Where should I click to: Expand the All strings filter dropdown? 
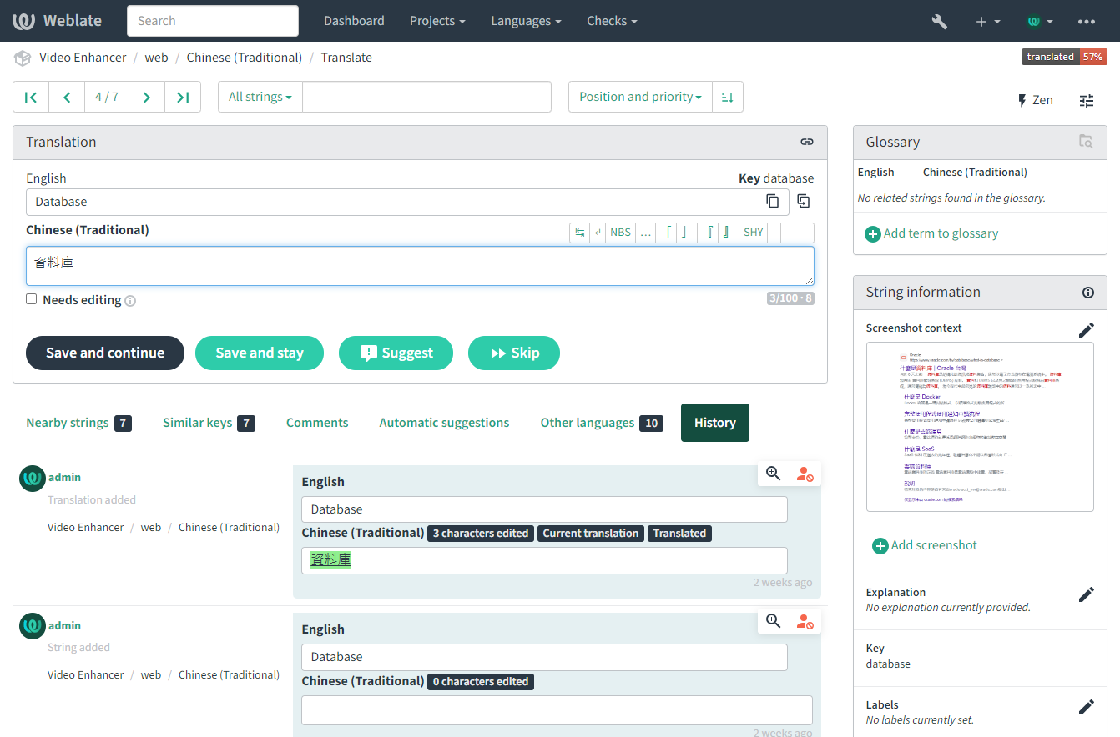[260, 97]
